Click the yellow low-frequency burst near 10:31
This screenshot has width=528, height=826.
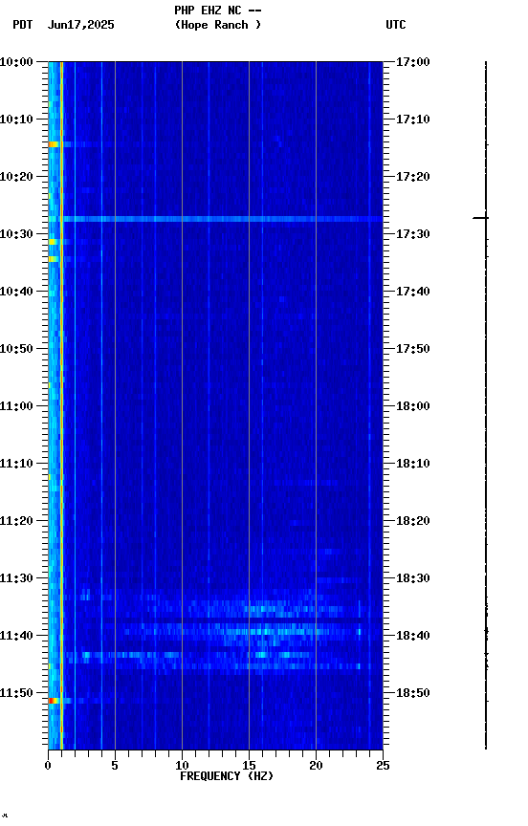(x=53, y=242)
